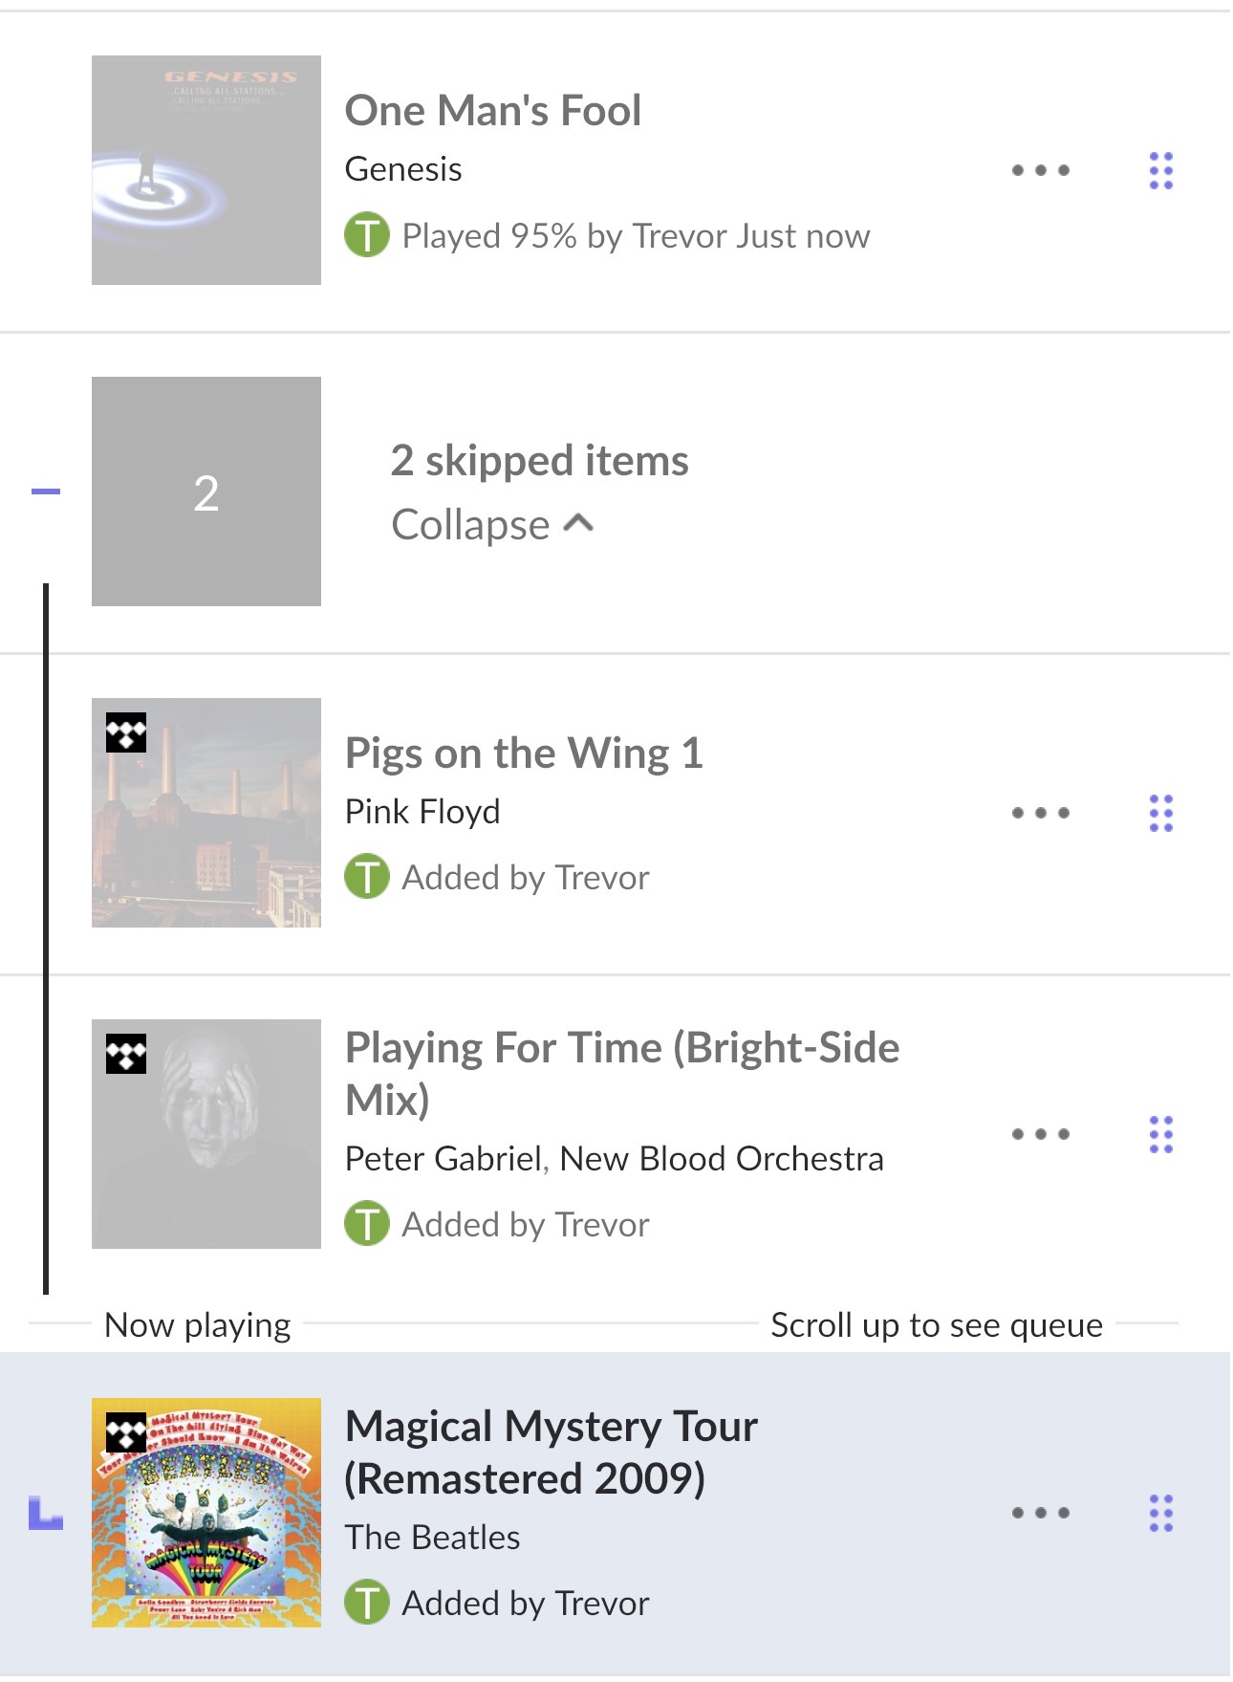1233x1682 pixels.
Task: Open options menu for Magical Mystery Tour
Action: [x=1040, y=1514]
